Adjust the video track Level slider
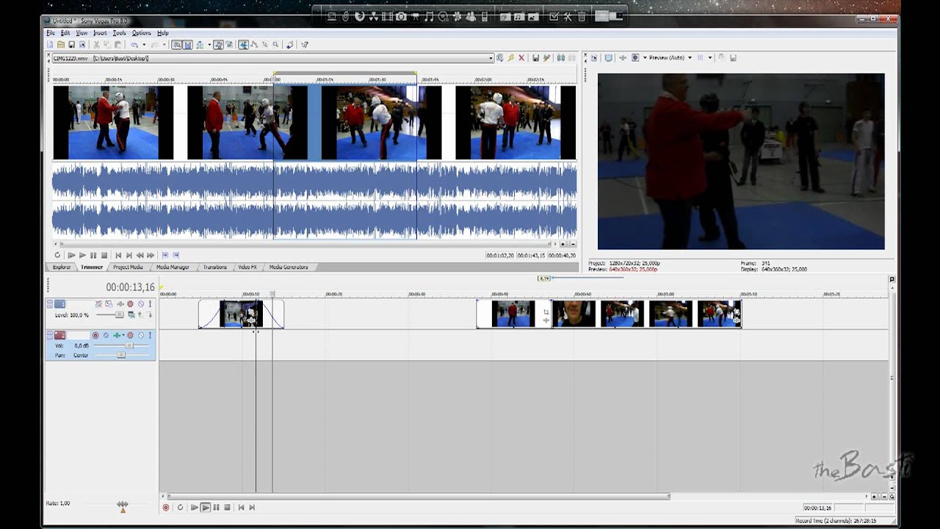 coord(120,314)
